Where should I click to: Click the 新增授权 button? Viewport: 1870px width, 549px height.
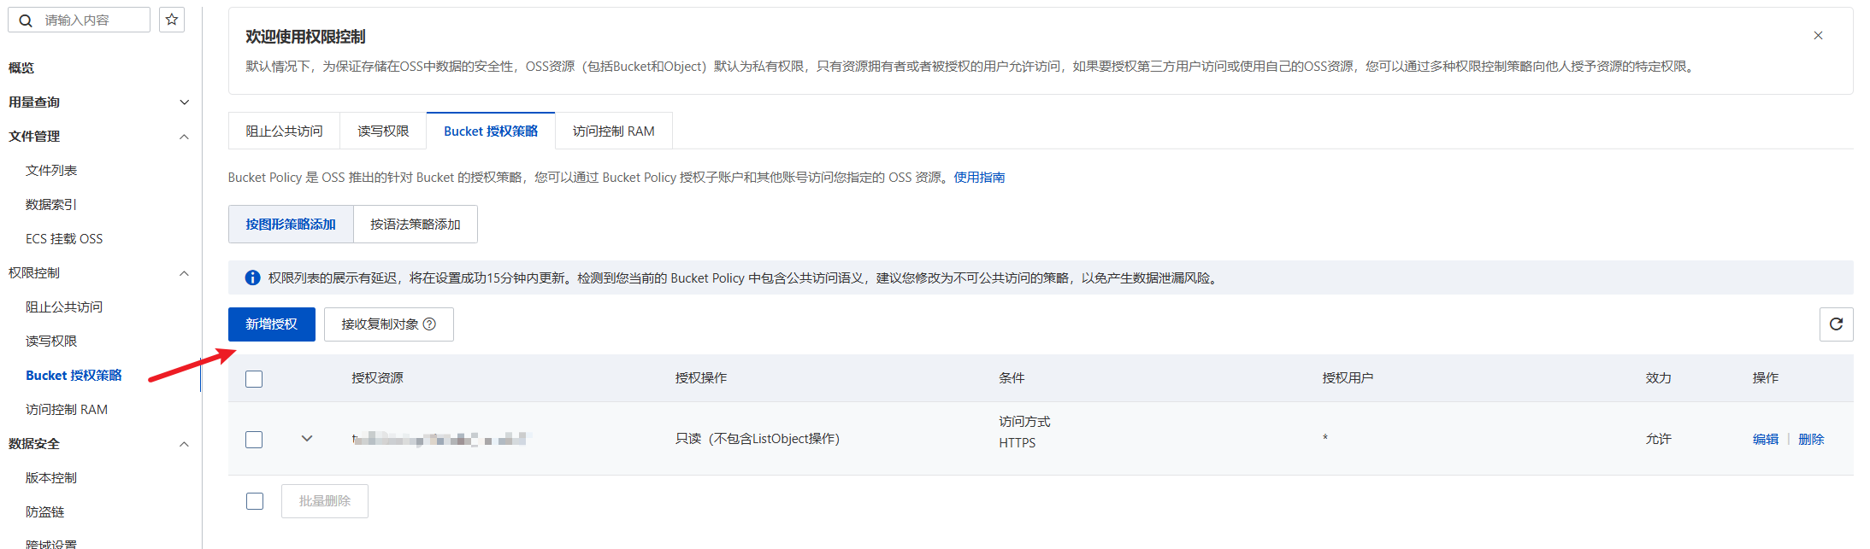272,324
